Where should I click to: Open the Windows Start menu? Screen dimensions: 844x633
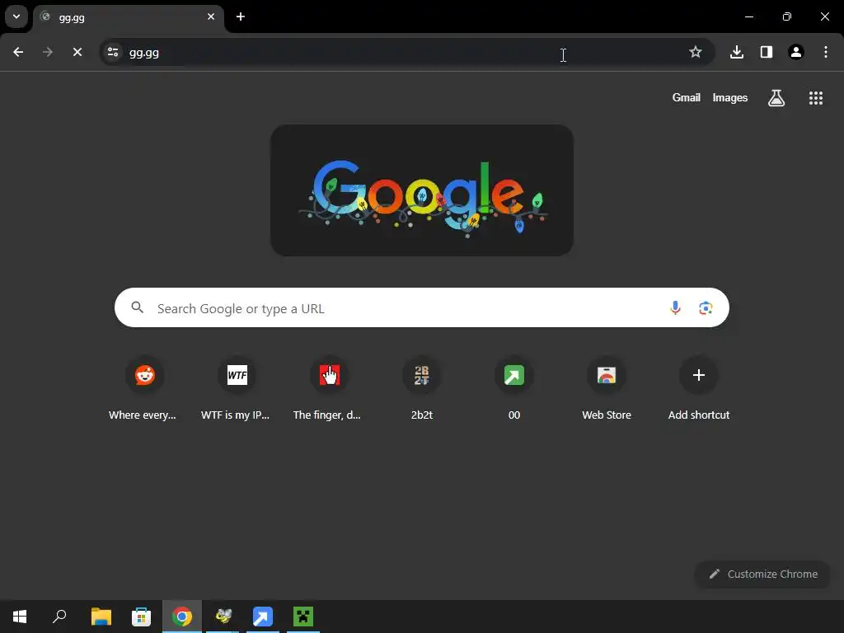[20, 617]
